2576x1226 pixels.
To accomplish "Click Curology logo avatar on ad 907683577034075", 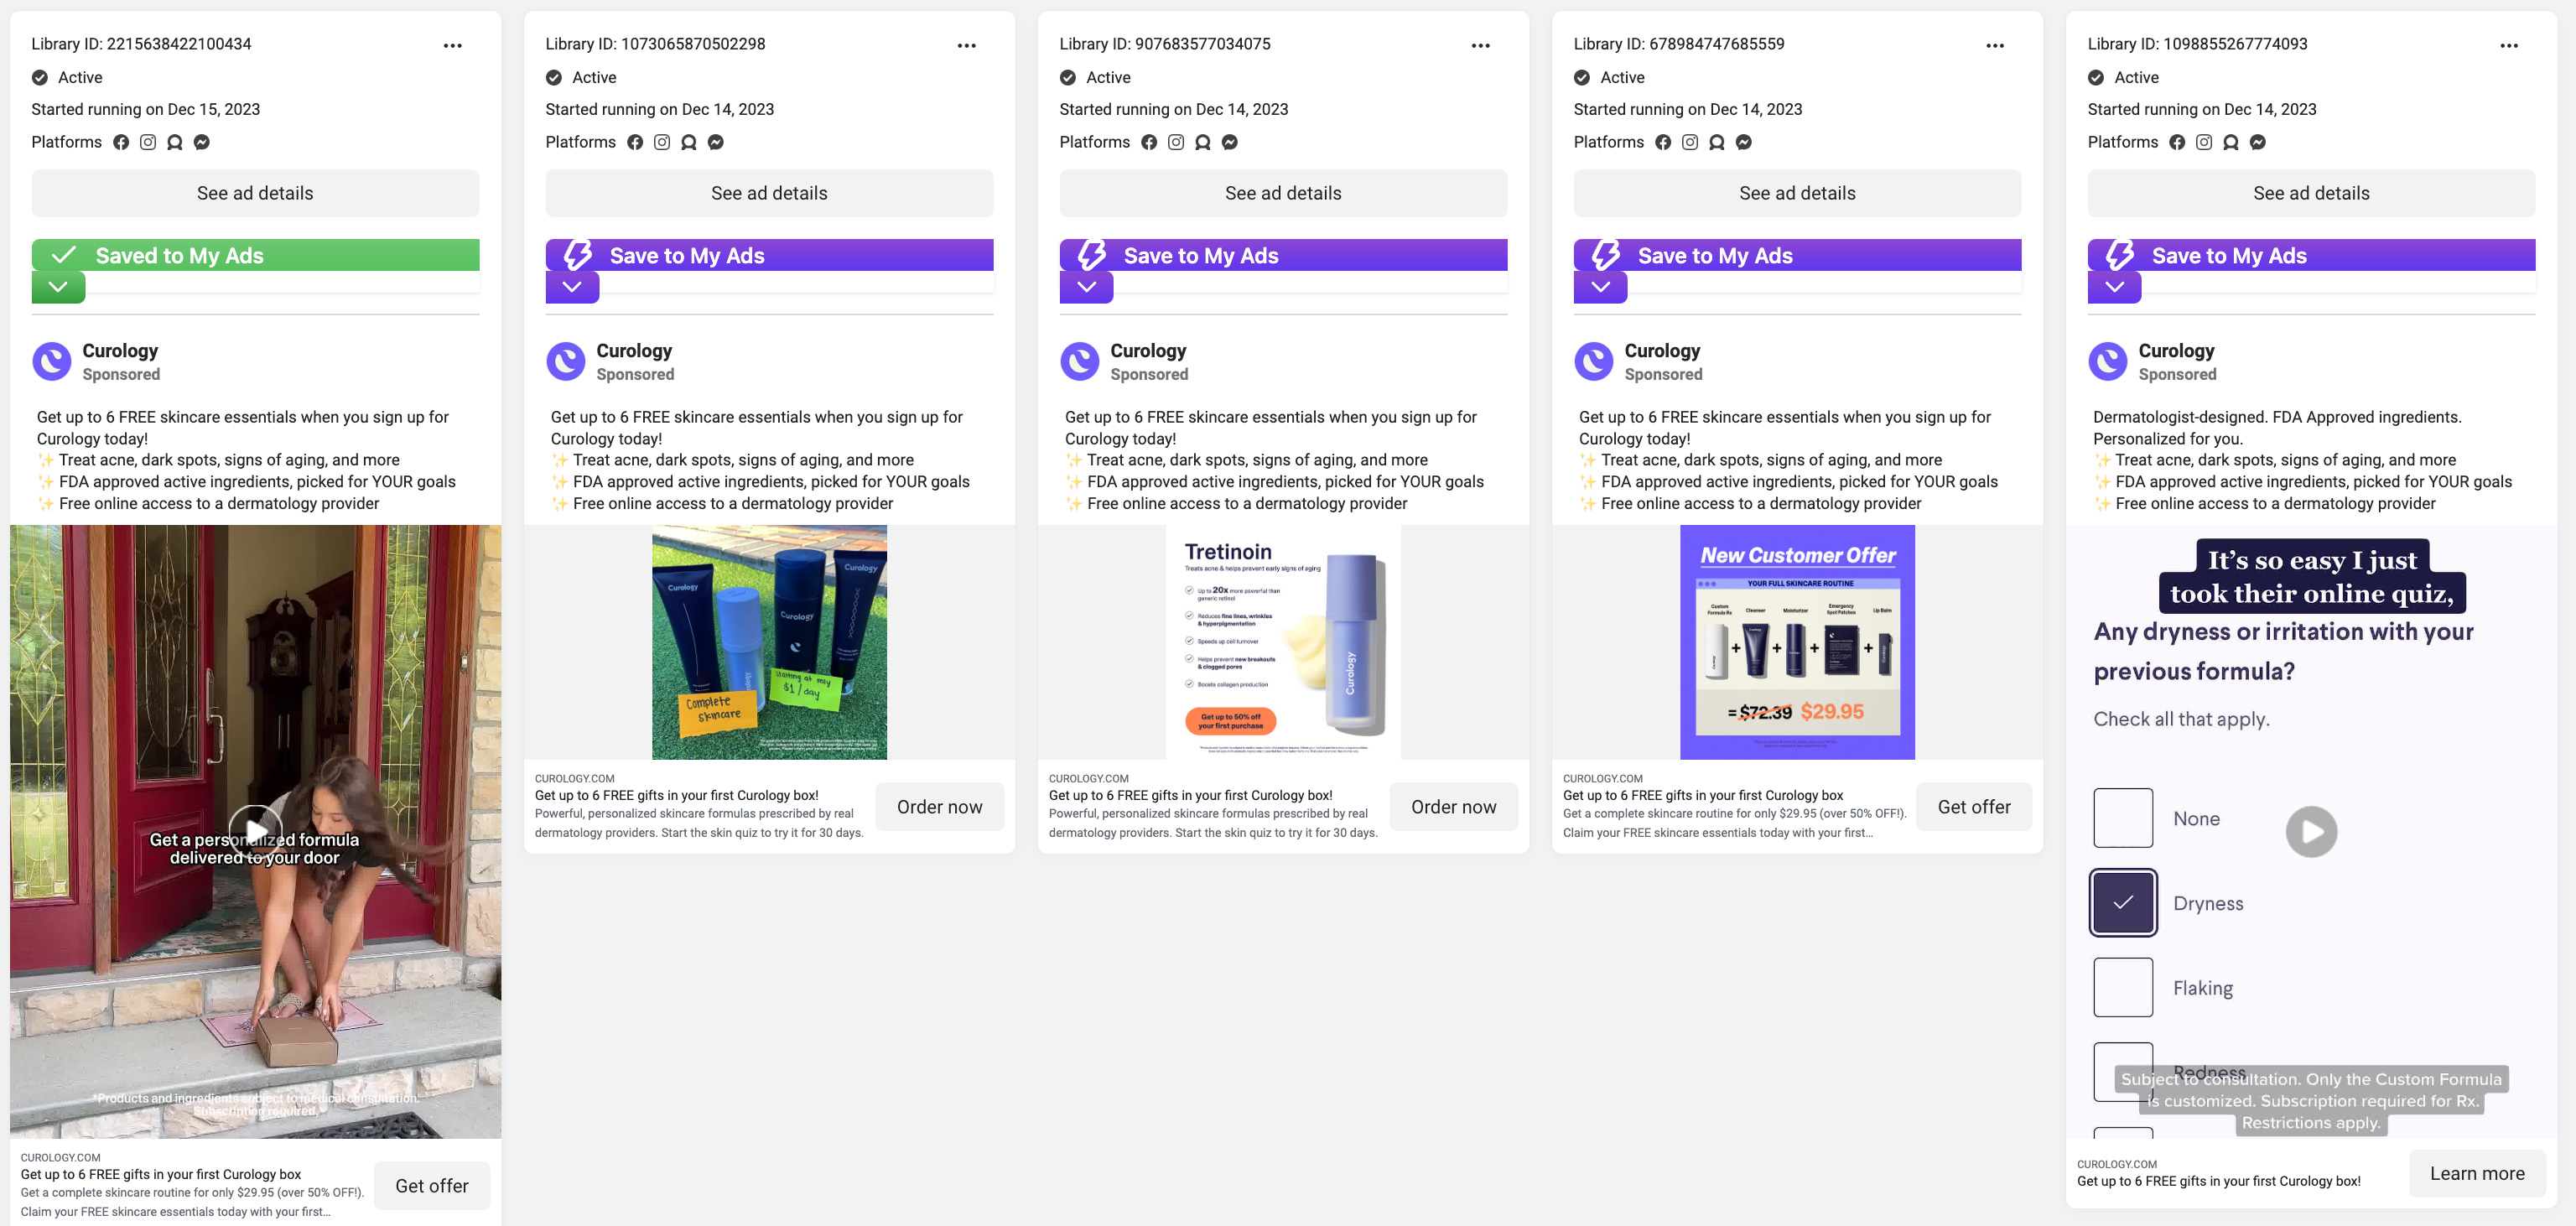I will tap(1080, 361).
